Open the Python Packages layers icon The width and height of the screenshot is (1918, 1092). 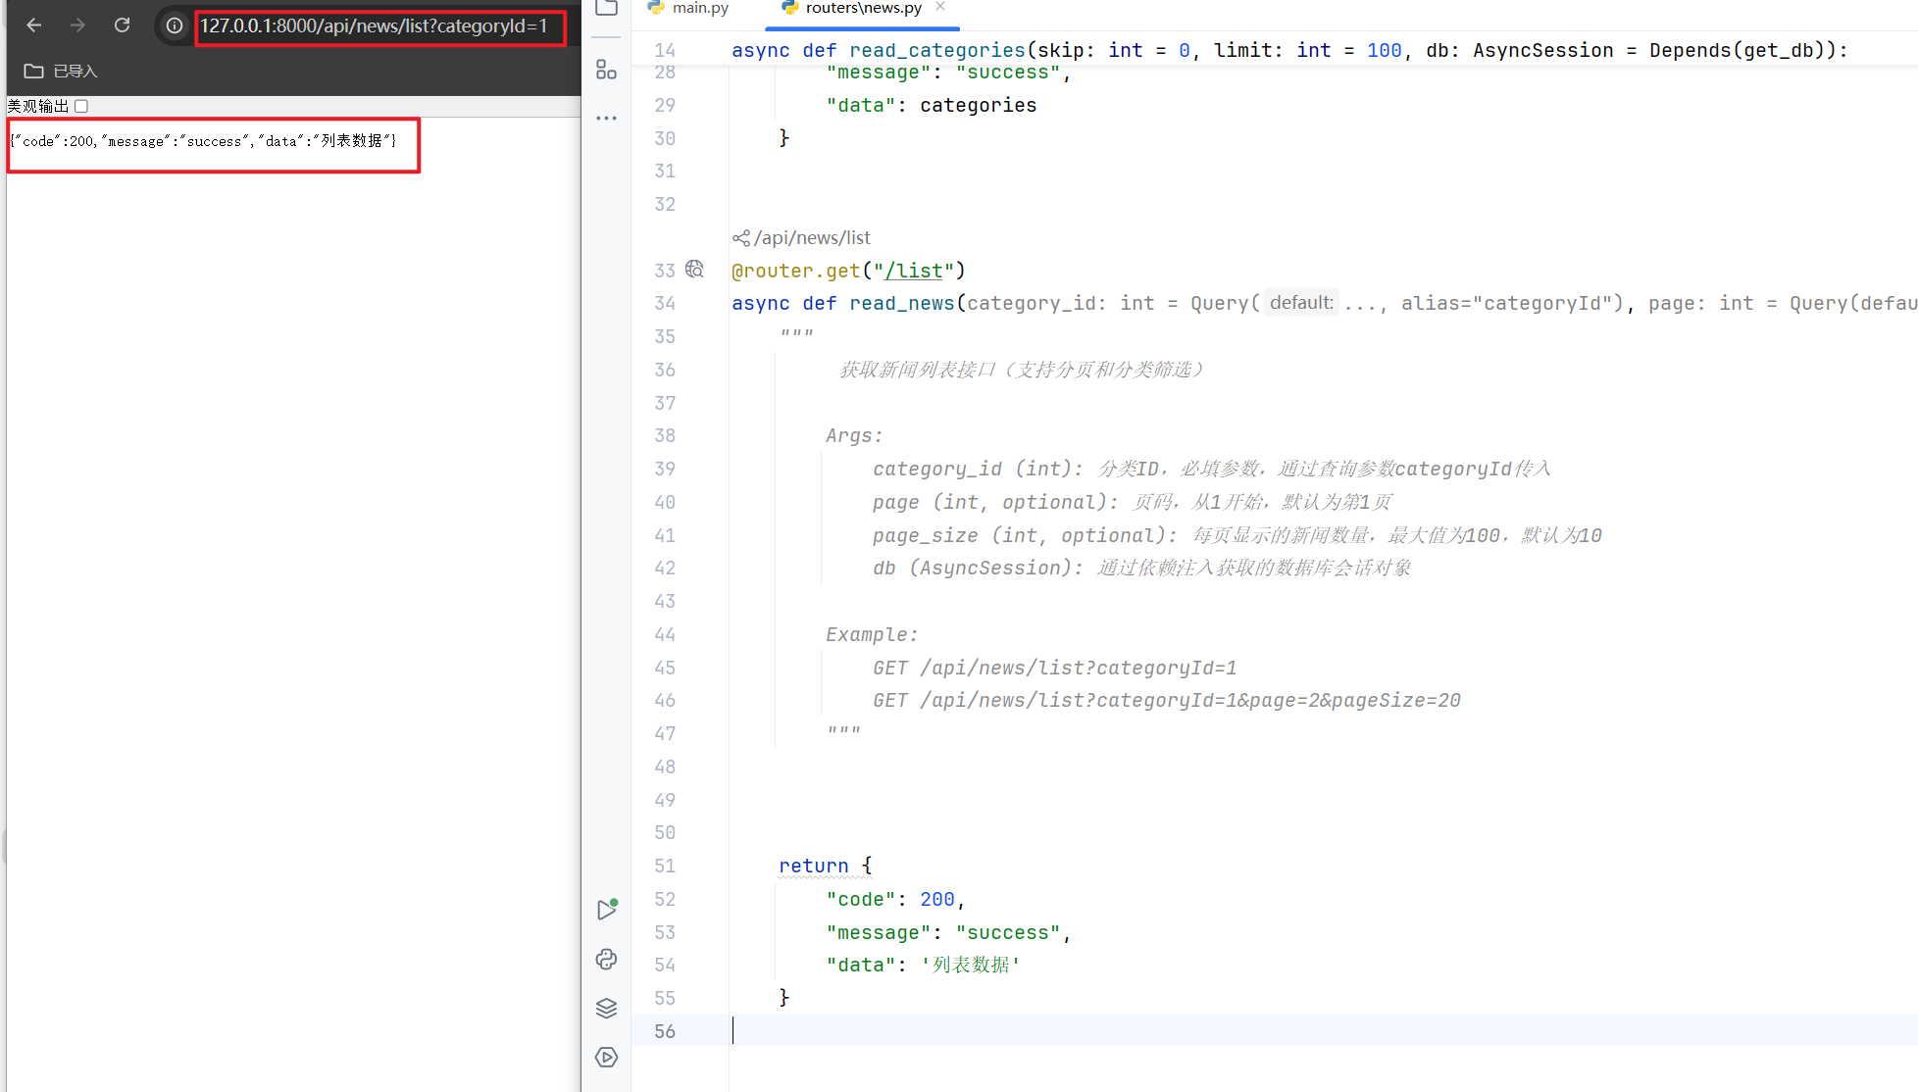point(607,1008)
